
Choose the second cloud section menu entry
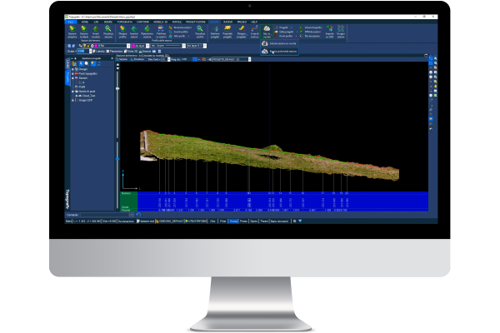[x=280, y=52]
